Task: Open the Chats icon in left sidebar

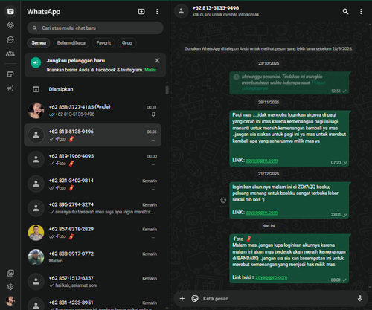Action: 10,11
